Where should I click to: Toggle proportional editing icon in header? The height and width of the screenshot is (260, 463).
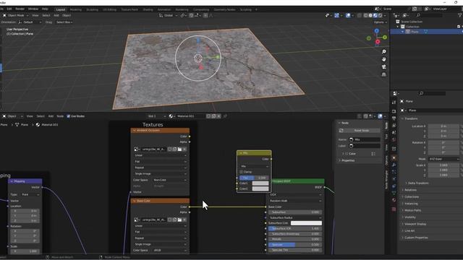pyautogui.click(x=205, y=15)
